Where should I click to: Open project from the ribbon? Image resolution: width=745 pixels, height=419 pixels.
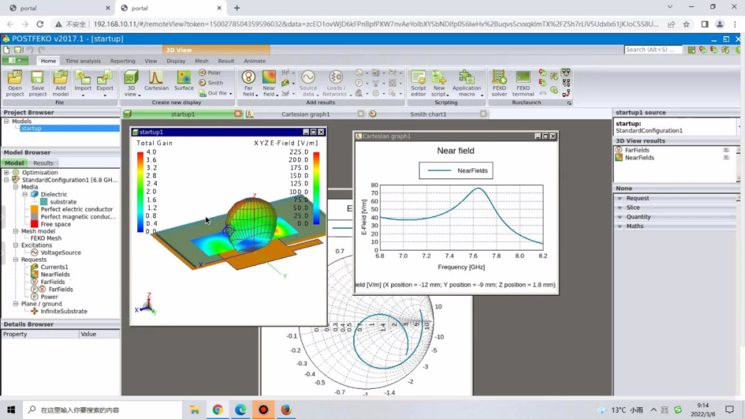(14, 83)
